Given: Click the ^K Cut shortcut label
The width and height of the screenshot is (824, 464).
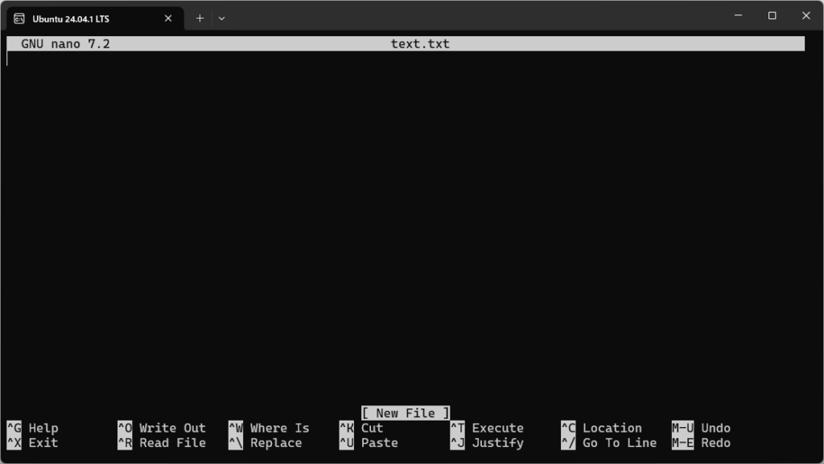Looking at the screenshot, I should click(362, 428).
